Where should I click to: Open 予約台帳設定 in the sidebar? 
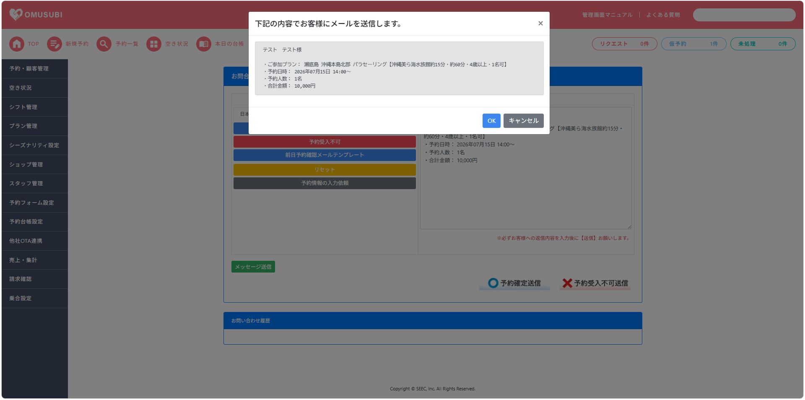click(35, 221)
